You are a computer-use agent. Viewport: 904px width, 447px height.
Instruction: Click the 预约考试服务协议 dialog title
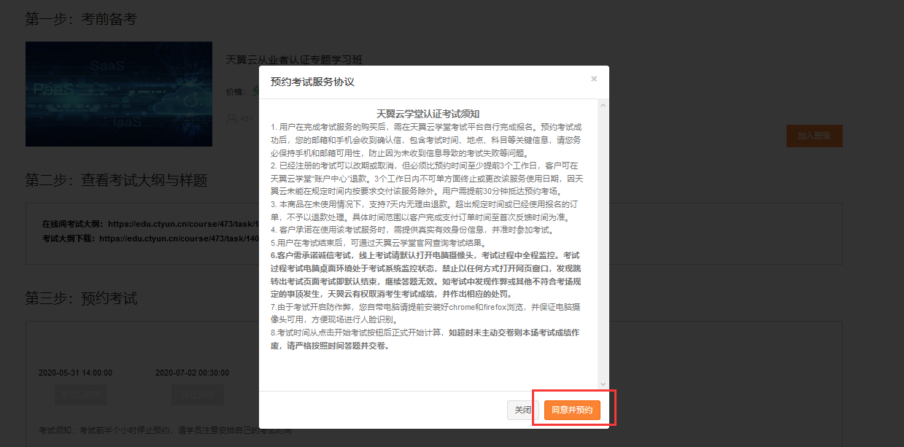click(x=312, y=82)
